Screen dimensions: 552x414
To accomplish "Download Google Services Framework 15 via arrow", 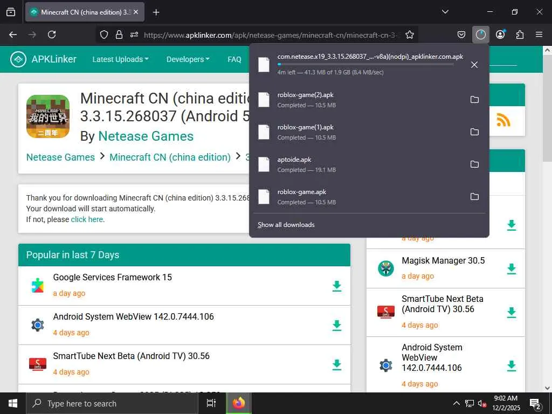I will (337, 286).
